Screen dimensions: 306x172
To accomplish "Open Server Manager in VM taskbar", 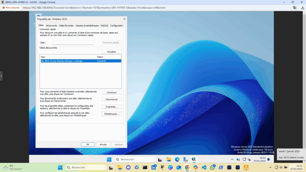I will pyautogui.click(x=186, y=159).
